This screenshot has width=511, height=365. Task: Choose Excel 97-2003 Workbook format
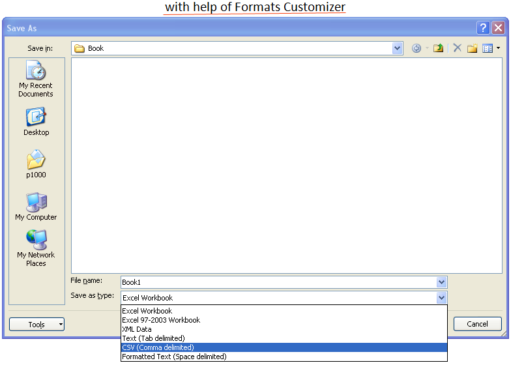[161, 320]
